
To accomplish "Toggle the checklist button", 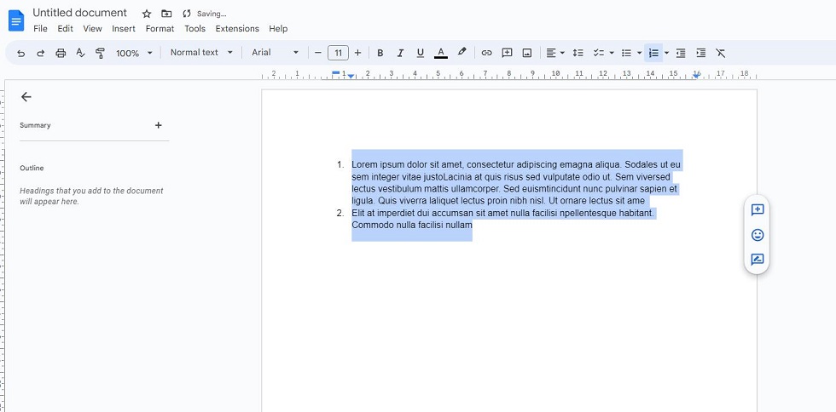I will [599, 53].
